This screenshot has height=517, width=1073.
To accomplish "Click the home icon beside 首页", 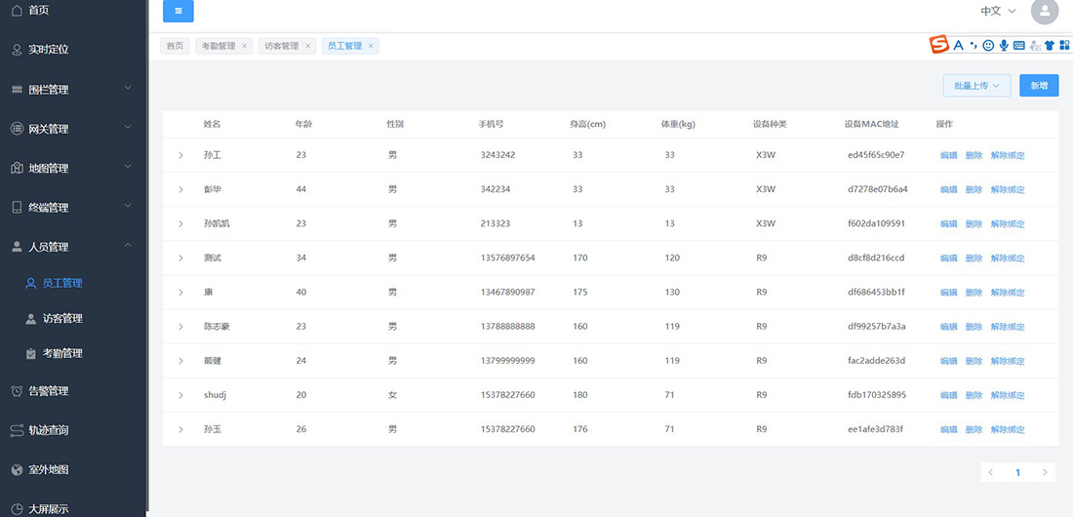I will coord(18,11).
